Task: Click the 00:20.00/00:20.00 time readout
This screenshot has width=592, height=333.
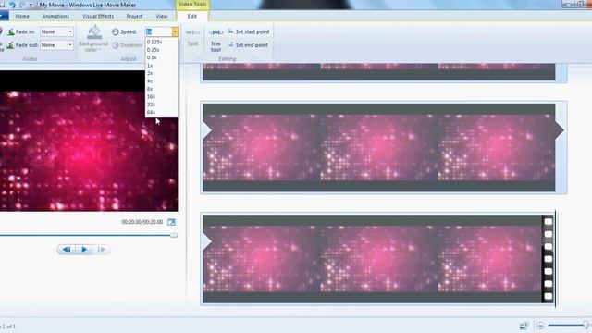Action: coord(142,222)
